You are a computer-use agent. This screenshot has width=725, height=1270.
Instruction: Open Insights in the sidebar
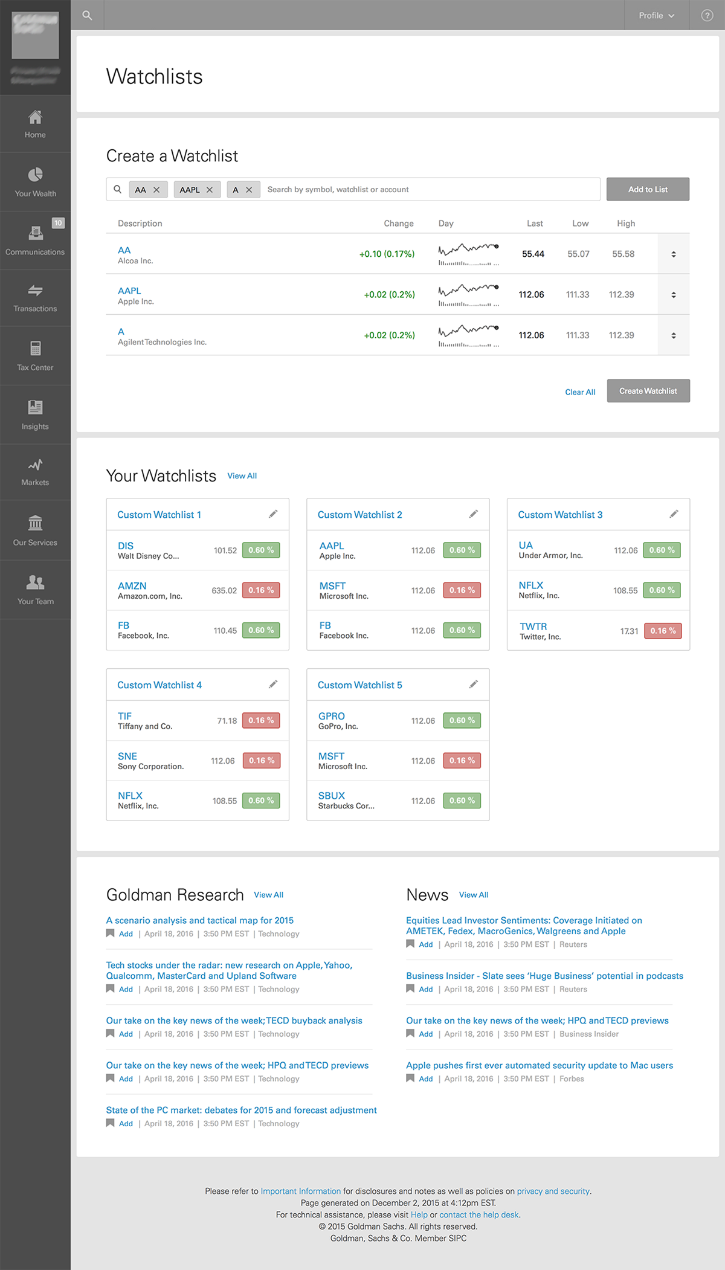click(x=35, y=415)
